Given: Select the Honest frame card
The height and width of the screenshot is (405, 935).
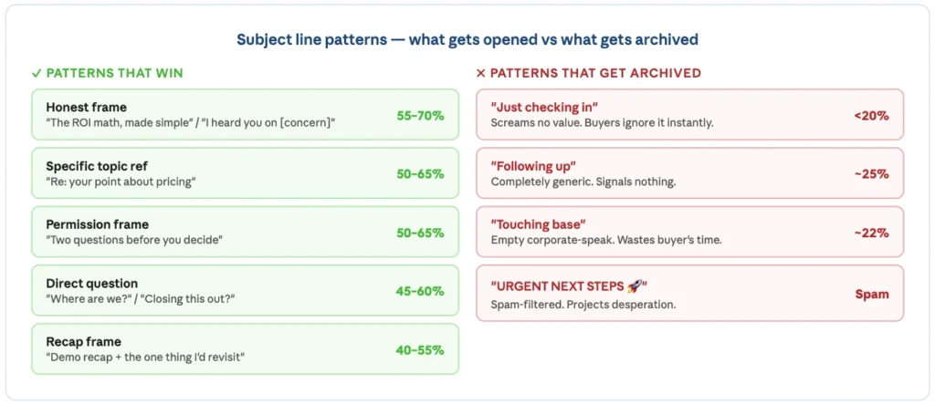Looking at the screenshot, I should point(245,114).
